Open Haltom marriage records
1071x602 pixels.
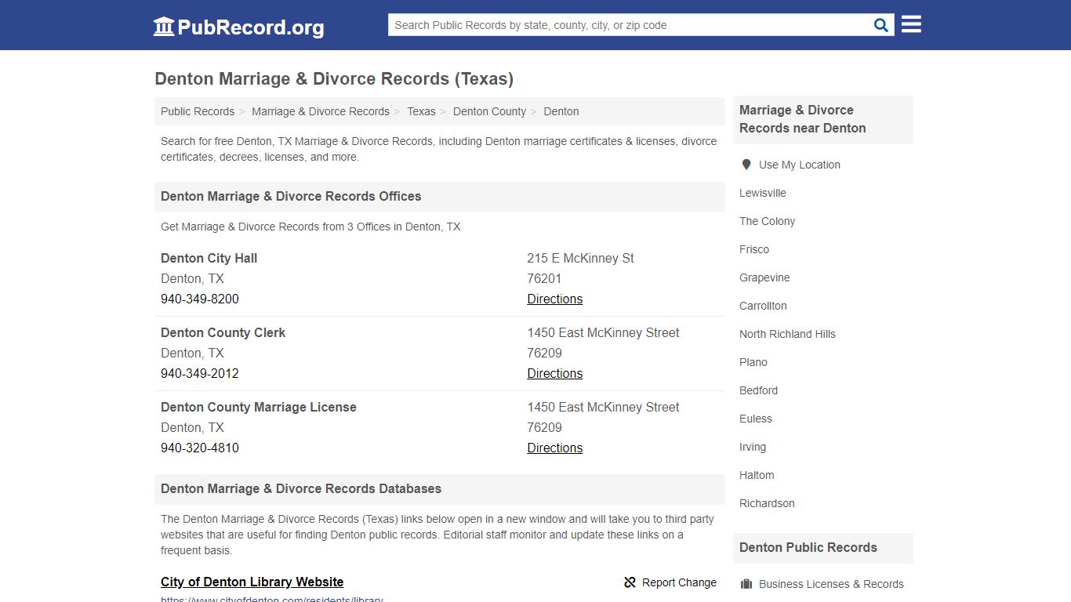pyautogui.click(x=757, y=475)
